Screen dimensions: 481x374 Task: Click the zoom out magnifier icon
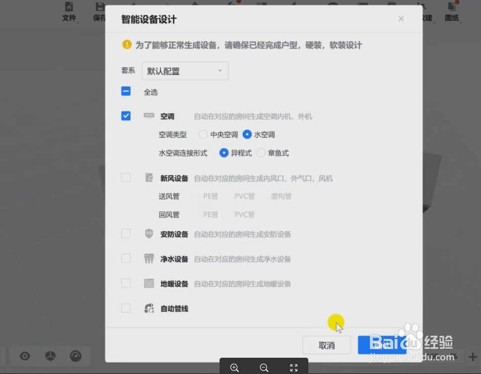(264, 368)
